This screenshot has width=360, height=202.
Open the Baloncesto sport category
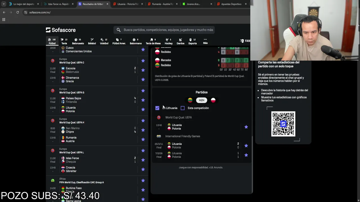(x=78, y=41)
